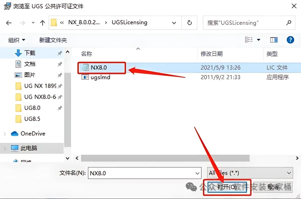Open the help question mark icon
The image size is (301, 199).
click(x=290, y=40)
